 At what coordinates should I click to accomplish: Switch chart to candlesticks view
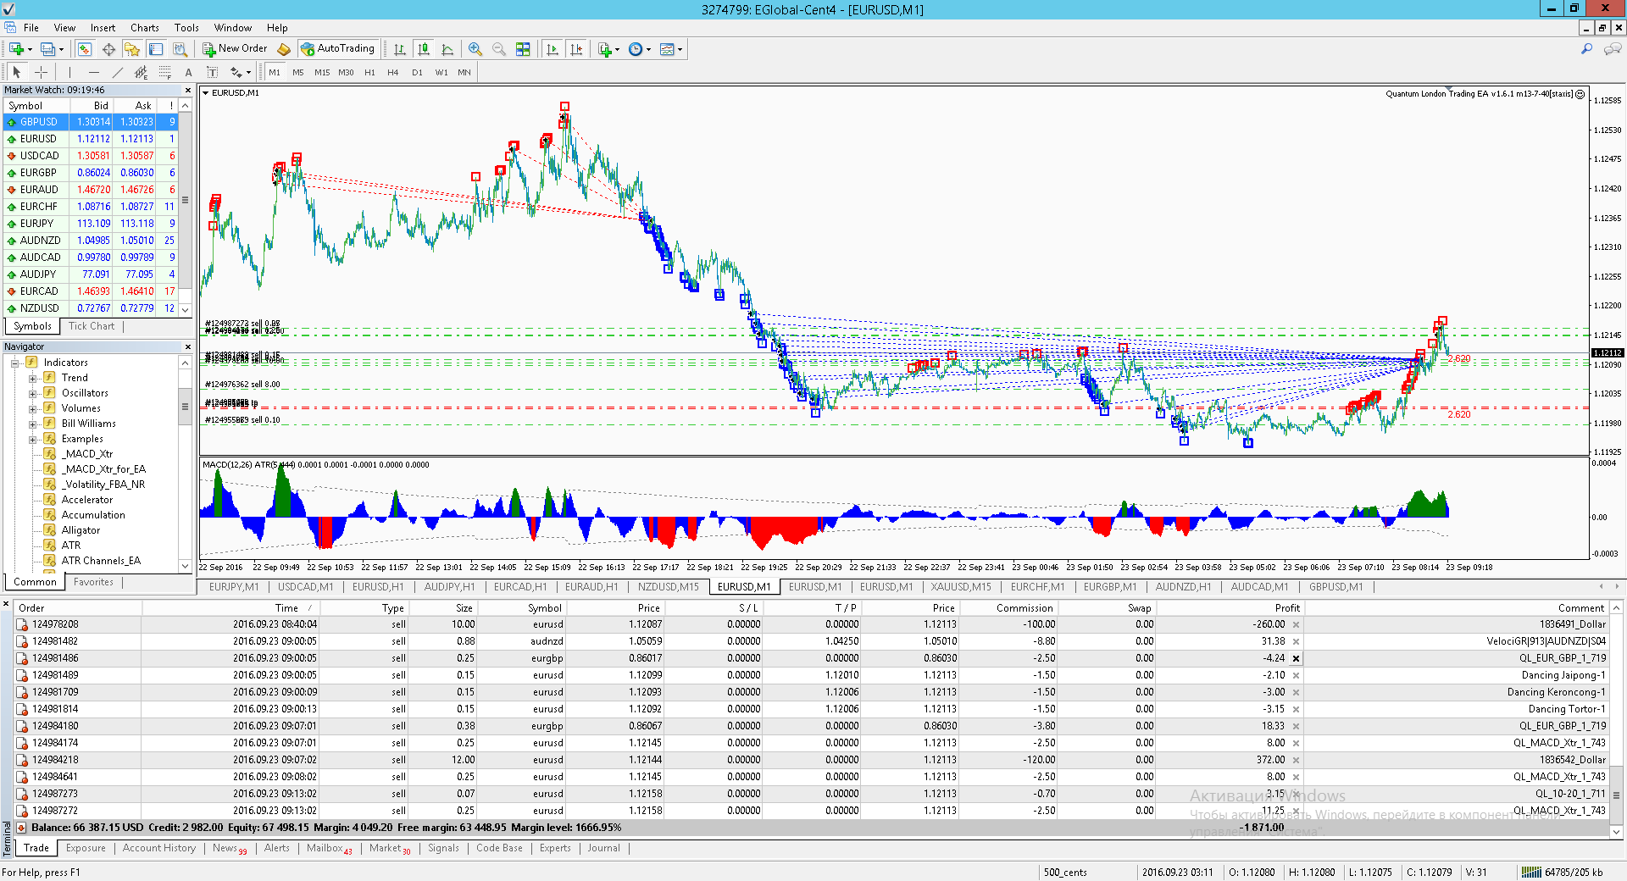pyautogui.click(x=424, y=49)
